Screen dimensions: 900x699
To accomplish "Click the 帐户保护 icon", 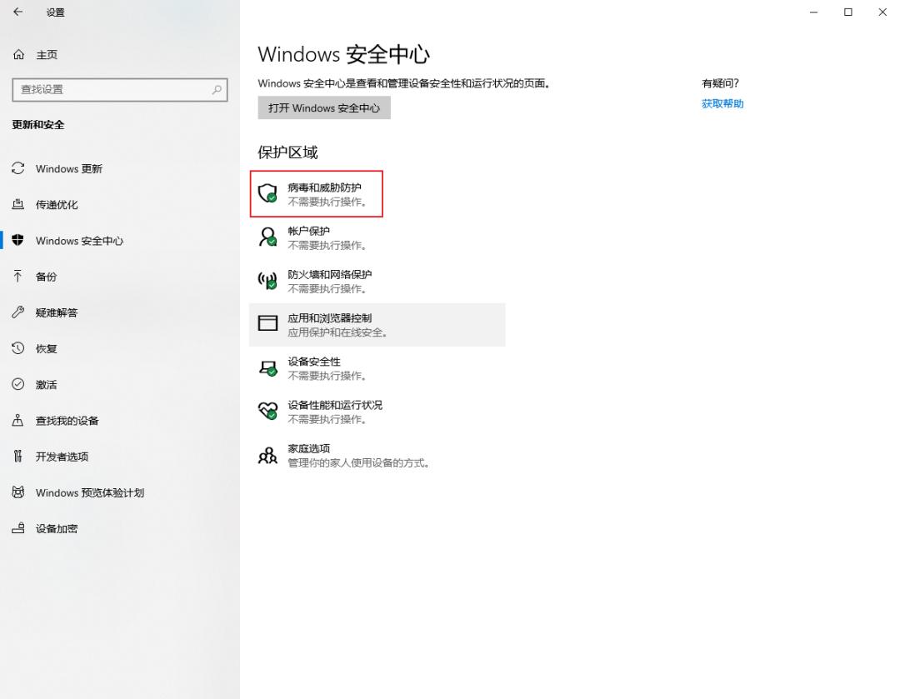I will click(267, 237).
